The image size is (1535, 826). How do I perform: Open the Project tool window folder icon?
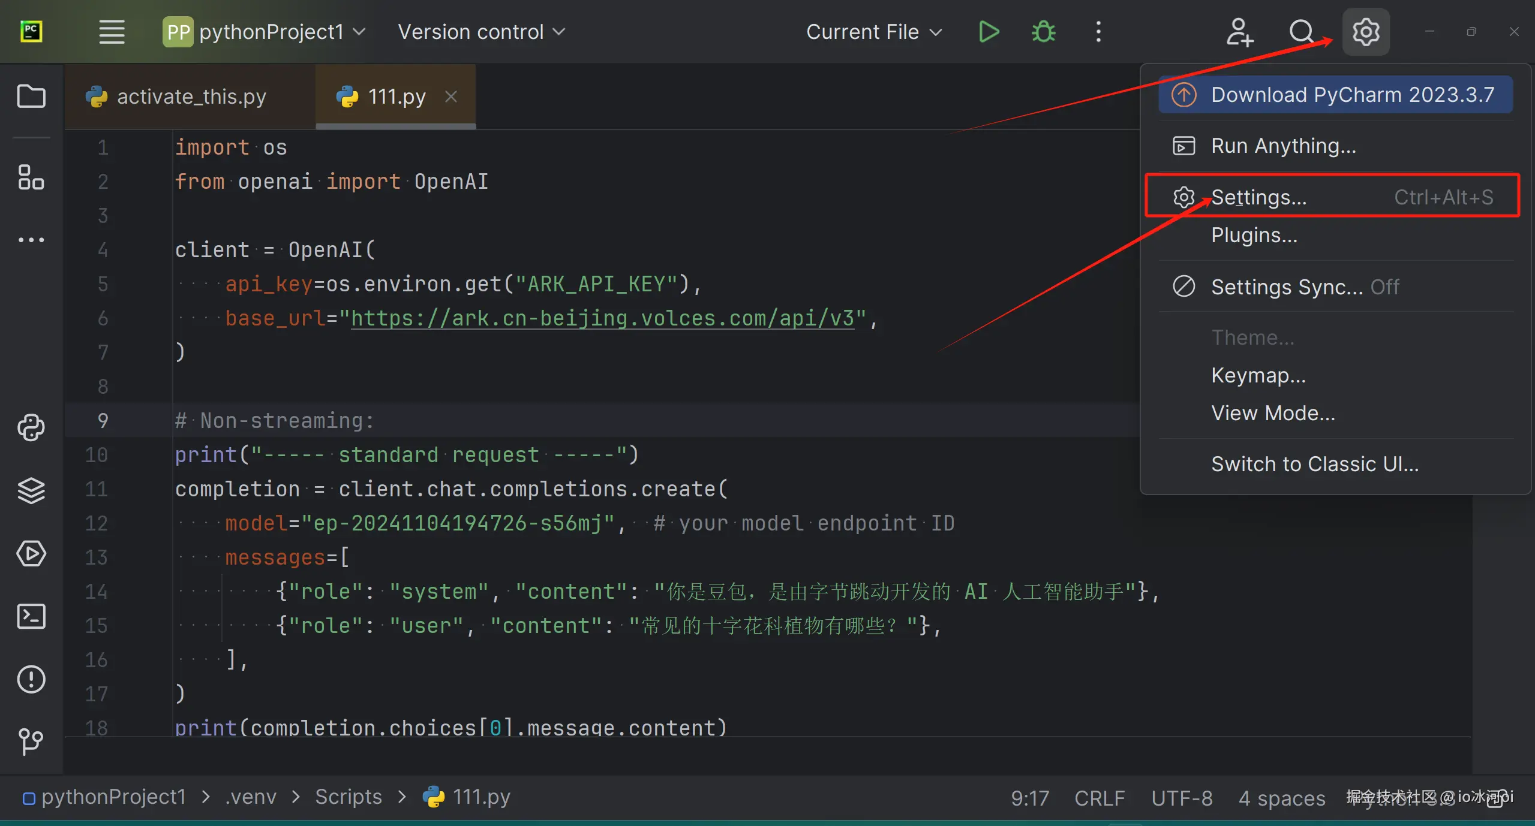tap(31, 96)
